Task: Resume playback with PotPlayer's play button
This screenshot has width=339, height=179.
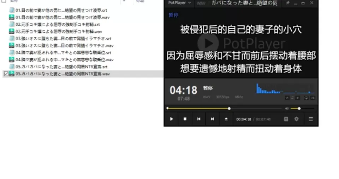Action: point(172,119)
